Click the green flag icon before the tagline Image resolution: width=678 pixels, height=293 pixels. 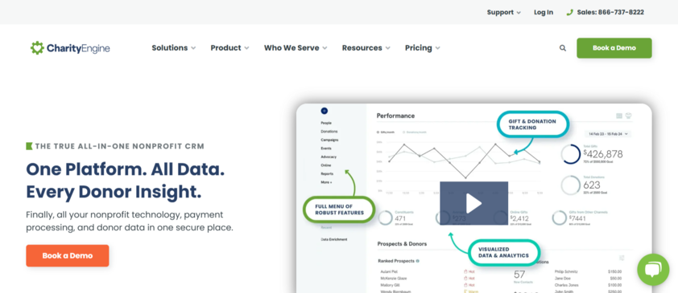(29, 146)
